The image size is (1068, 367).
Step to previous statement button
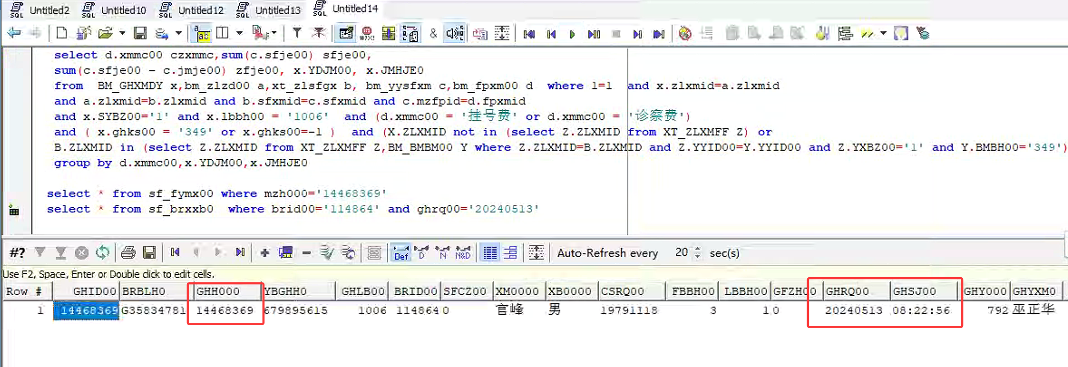pyautogui.click(x=551, y=34)
